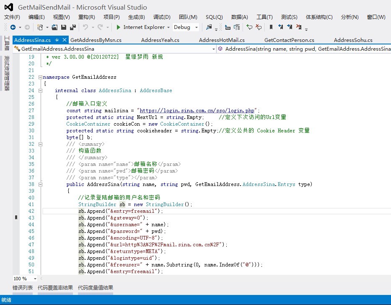
Task: Collapse the AddressSina class outline block
Action: [x=40, y=90]
